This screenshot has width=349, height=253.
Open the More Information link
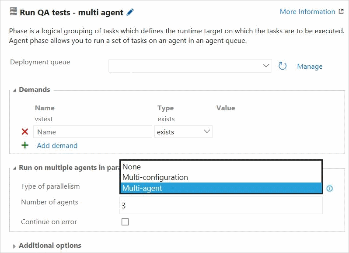(x=307, y=11)
